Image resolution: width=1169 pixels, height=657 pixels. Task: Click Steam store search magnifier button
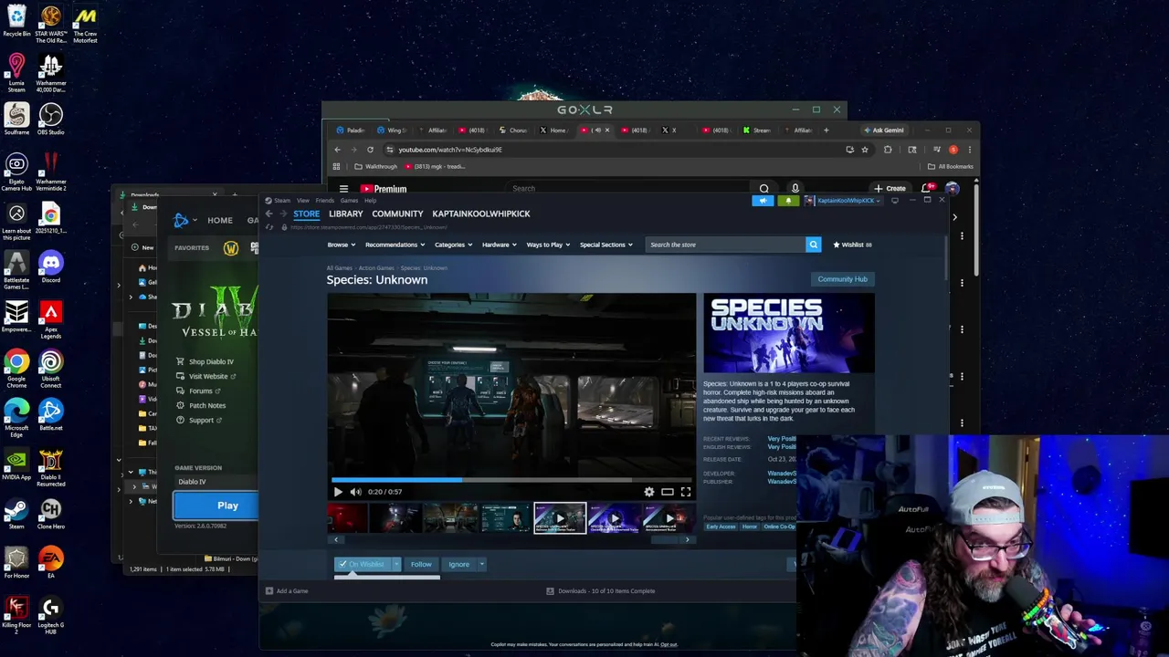click(813, 245)
